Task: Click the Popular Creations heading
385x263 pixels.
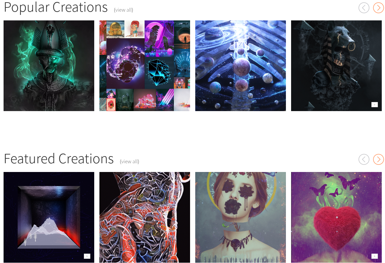Action: (56, 7)
